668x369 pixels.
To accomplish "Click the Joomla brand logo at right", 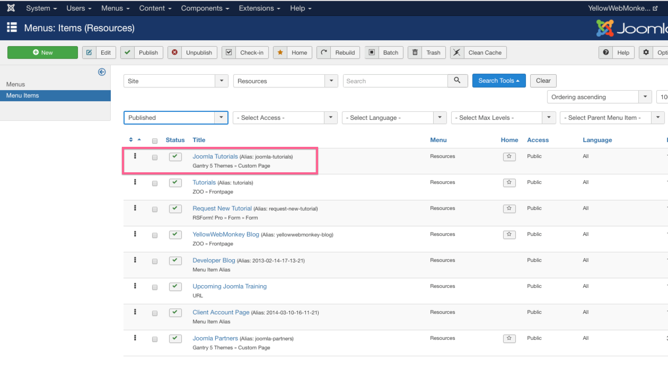I will (x=632, y=28).
